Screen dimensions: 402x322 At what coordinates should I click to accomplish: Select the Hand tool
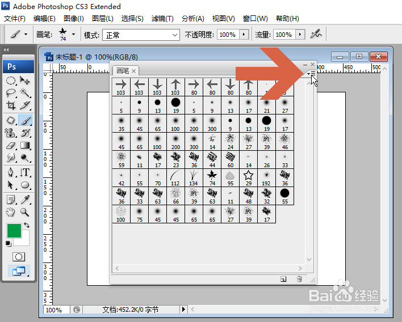click(11, 212)
